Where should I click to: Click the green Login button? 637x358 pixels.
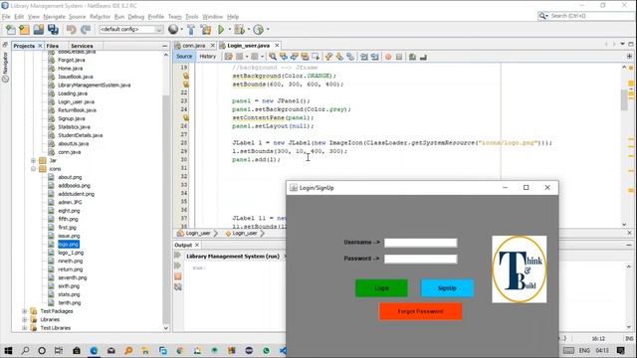tap(381, 288)
